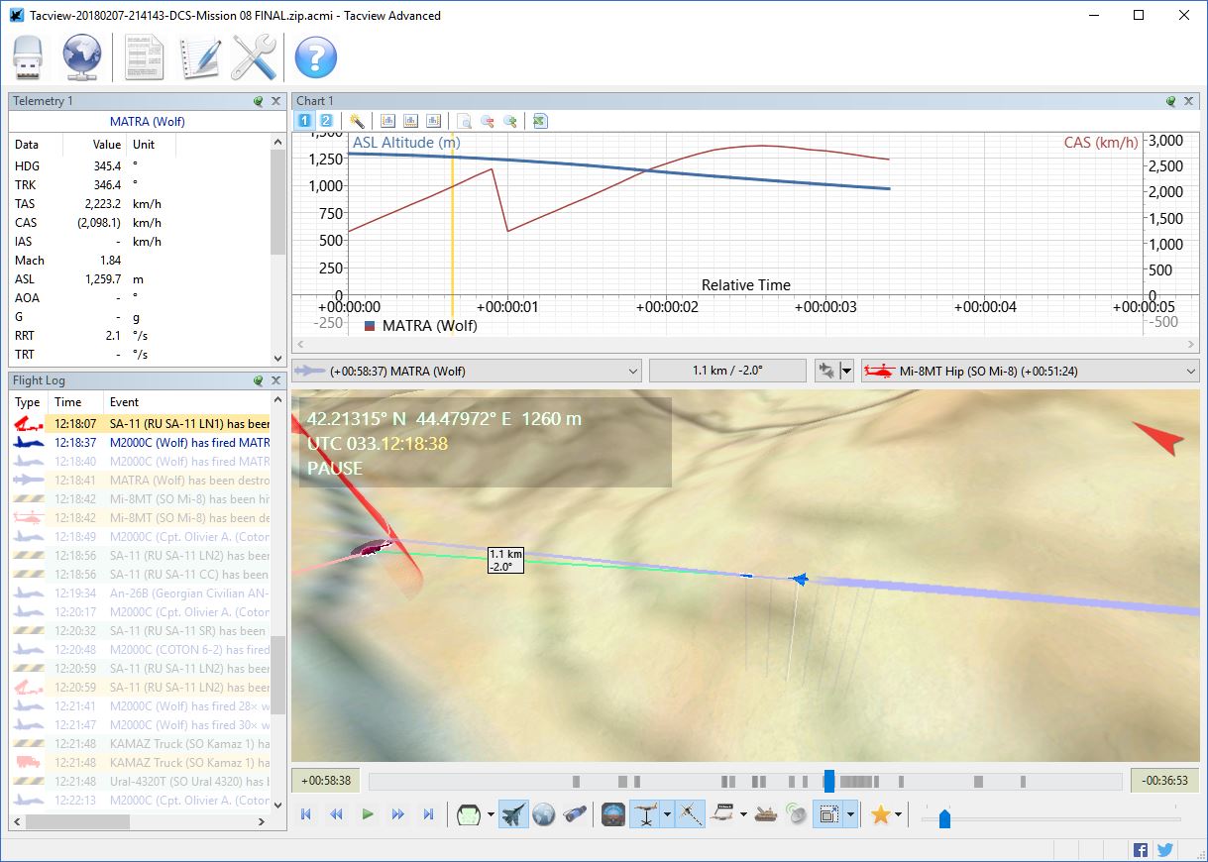The height and width of the screenshot is (862, 1208).
Task: Close the Chart 1 panel
Action: 1188,101
